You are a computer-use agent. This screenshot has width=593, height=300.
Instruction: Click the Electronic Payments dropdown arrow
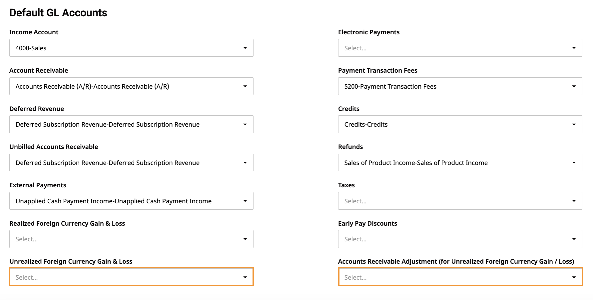click(574, 48)
